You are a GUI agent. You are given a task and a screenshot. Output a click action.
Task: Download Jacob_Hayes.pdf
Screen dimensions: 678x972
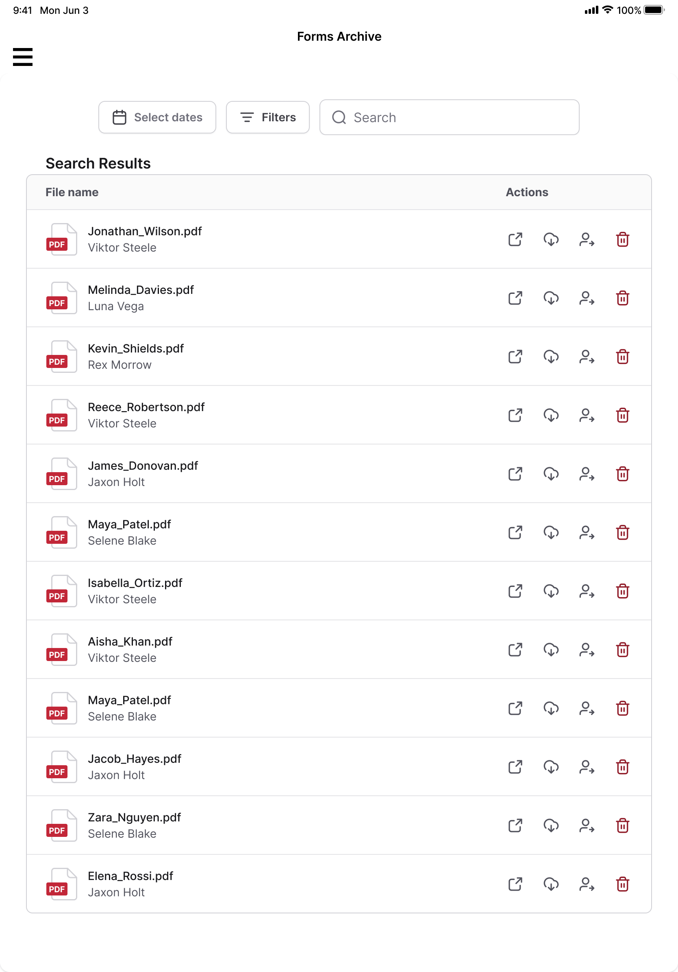click(x=551, y=767)
